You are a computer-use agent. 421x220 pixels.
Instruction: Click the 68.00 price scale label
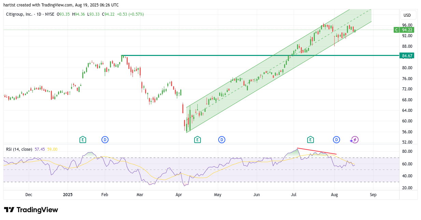click(x=407, y=100)
